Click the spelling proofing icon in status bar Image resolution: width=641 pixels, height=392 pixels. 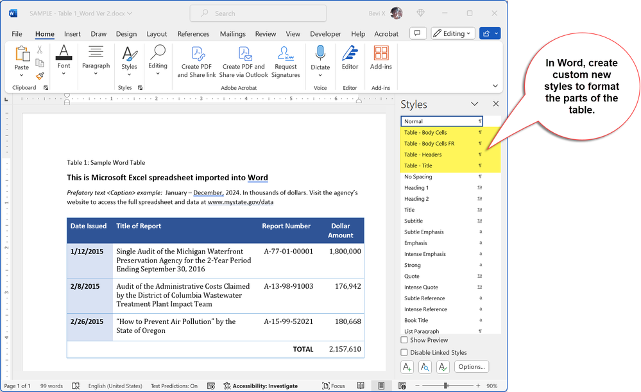point(76,386)
